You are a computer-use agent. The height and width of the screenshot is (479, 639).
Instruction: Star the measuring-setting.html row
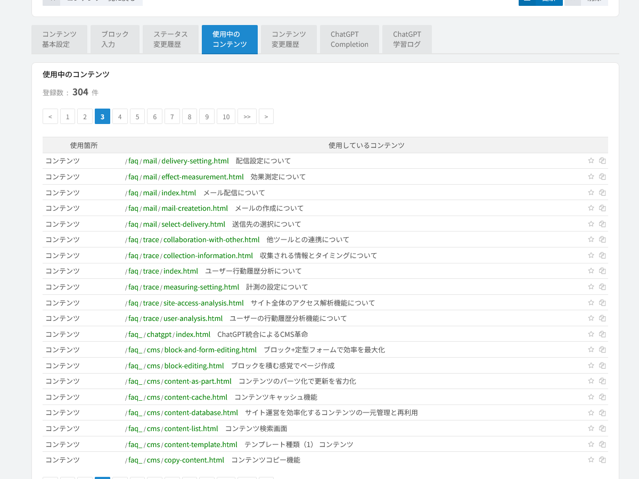591,287
